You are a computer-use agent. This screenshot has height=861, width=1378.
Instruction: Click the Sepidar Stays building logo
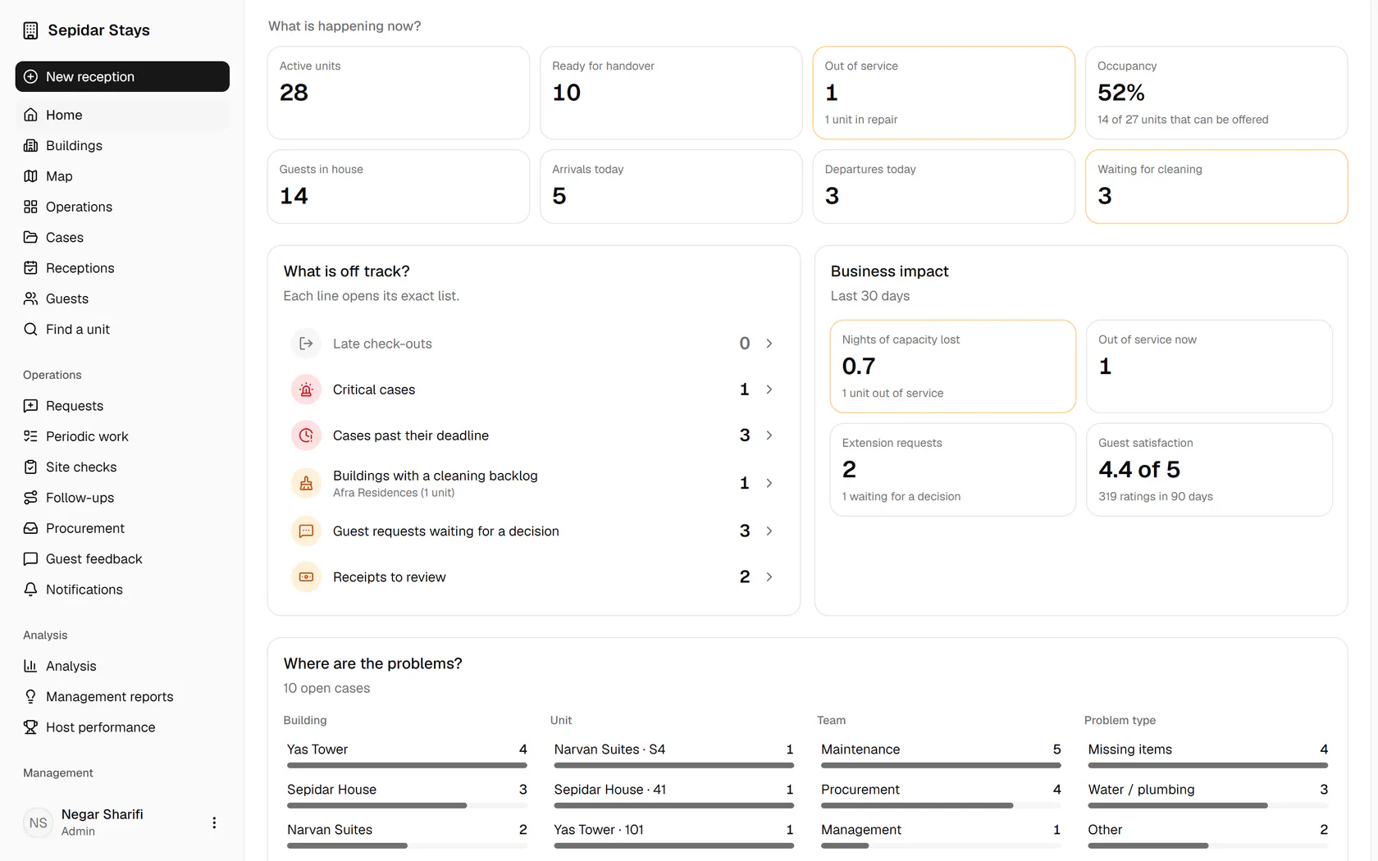click(30, 30)
